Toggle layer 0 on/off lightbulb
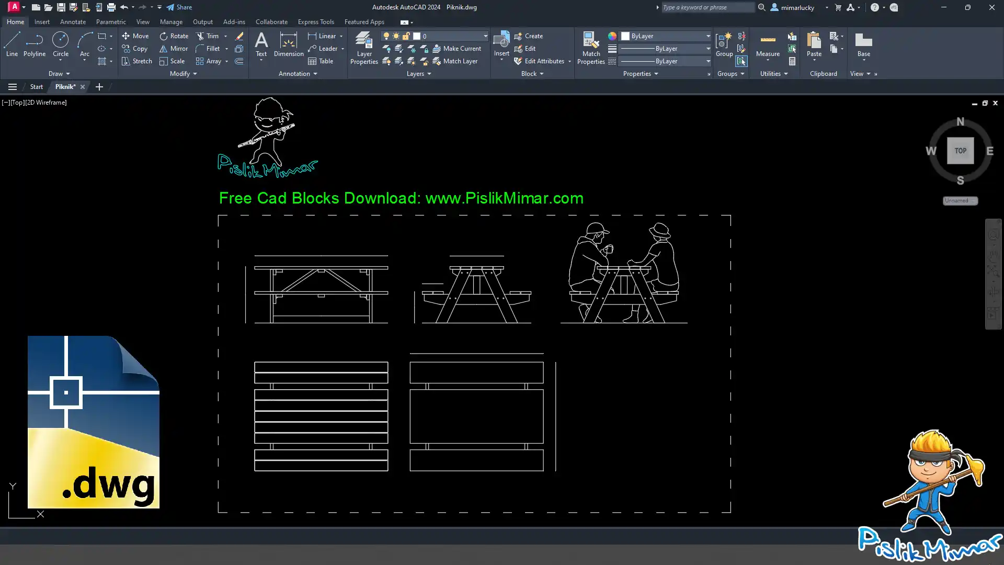The width and height of the screenshot is (1004, 565). point(386,36)
